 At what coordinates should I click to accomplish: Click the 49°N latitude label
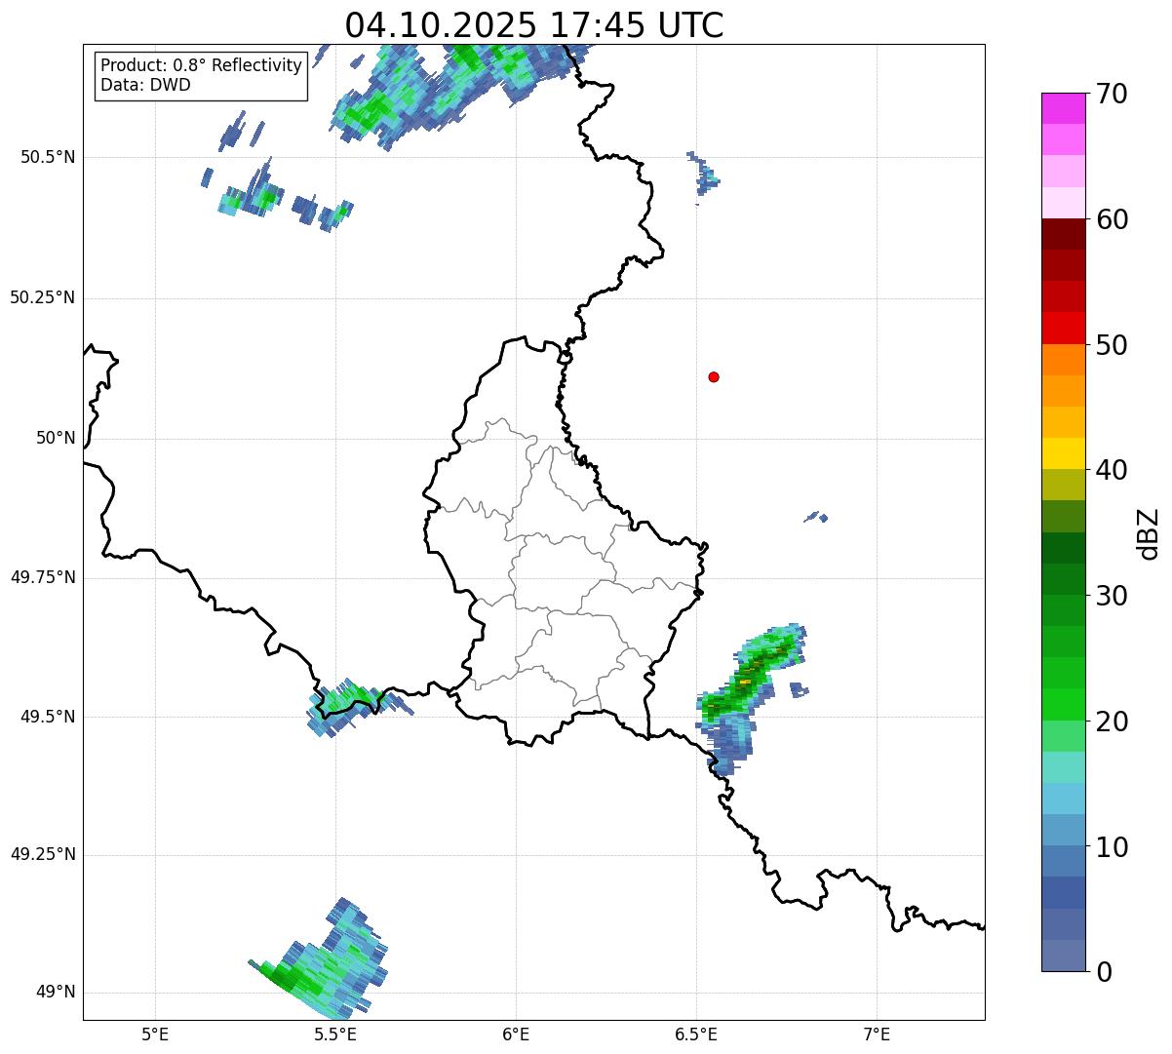pos(56,993)
